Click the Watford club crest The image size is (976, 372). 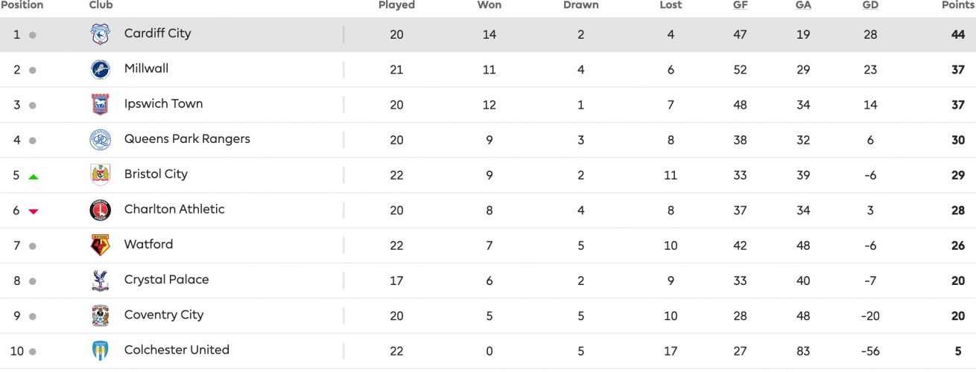click(x=100, y=246)
